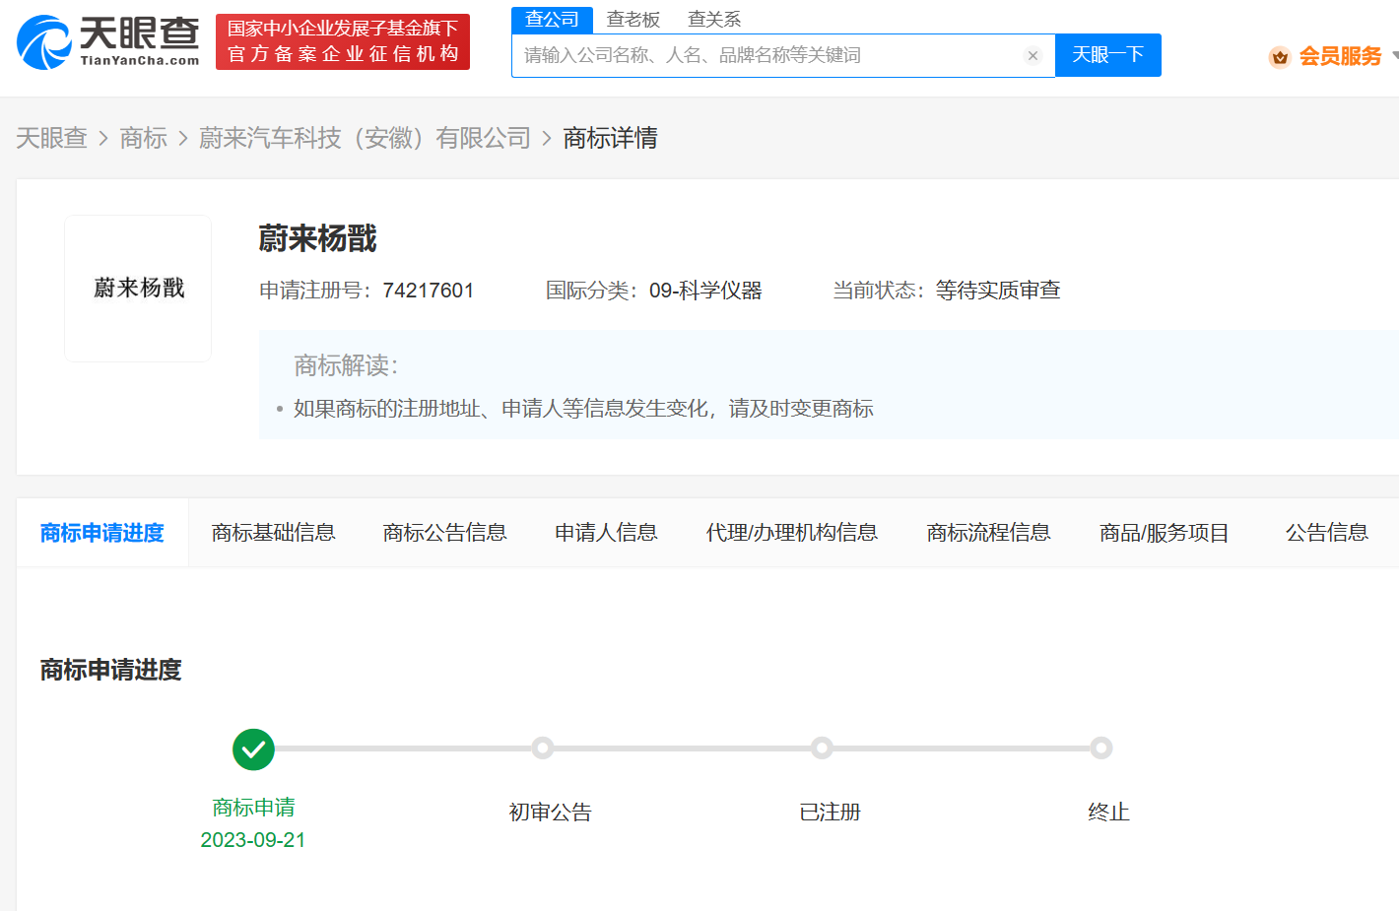
Task: Switch to the 查关系 search tab
Action: (713, 19)
